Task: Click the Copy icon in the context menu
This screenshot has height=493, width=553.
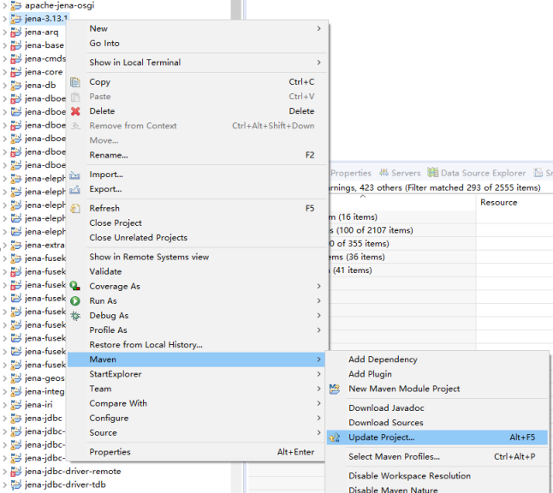Action: pos(75,82)
